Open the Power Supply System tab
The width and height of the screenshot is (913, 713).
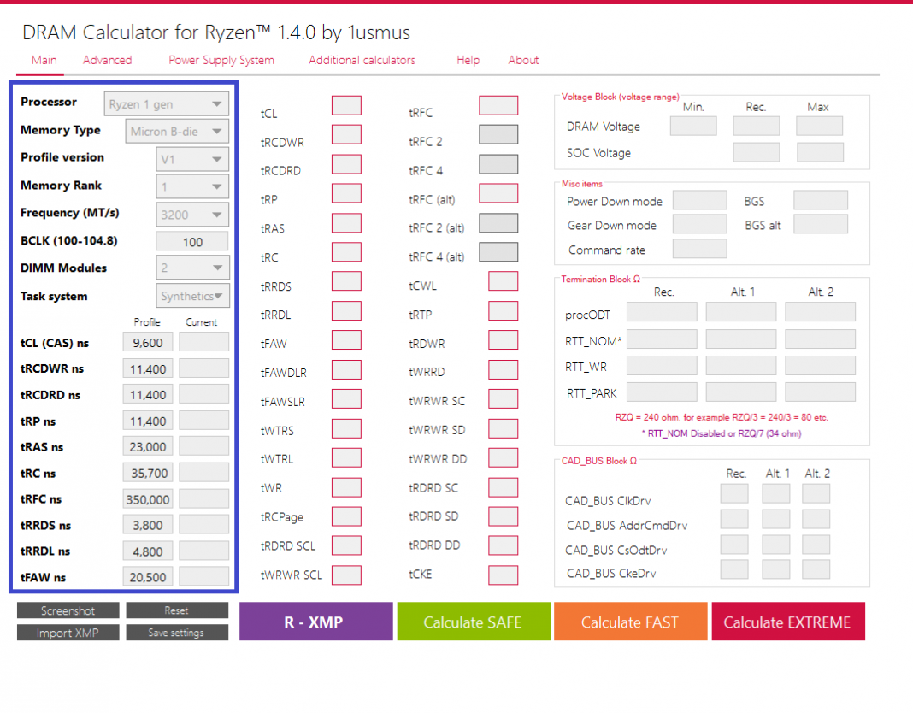(221, 60)
